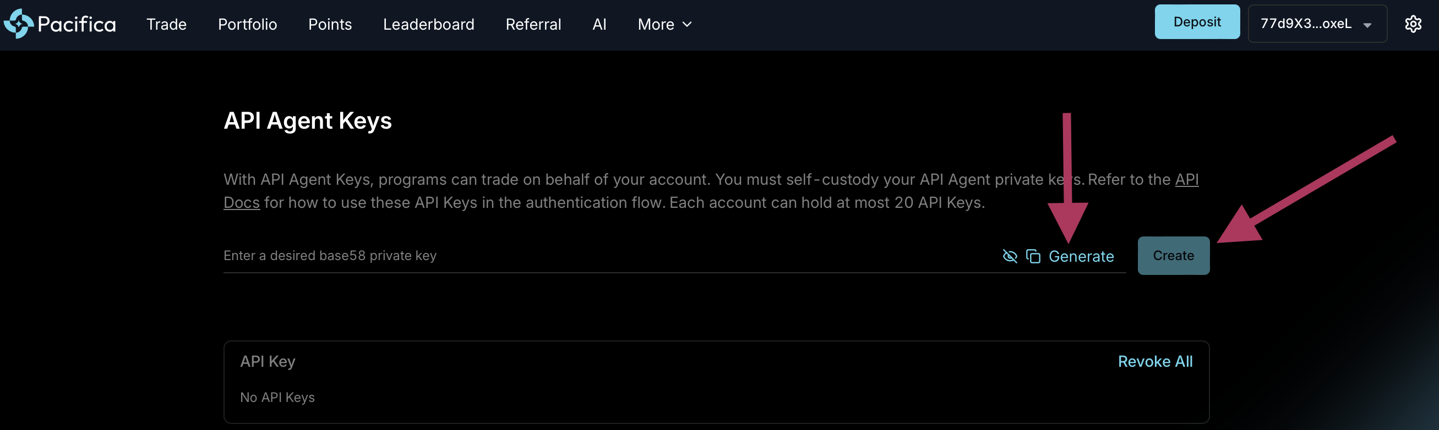The image size is (1439, 430).
Task: Click the Pacifica logo icon
Action: point(19,24)
